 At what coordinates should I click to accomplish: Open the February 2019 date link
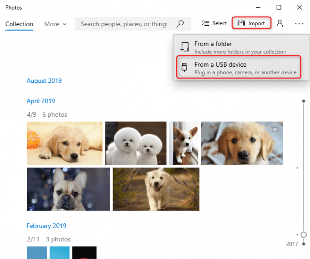46,226
